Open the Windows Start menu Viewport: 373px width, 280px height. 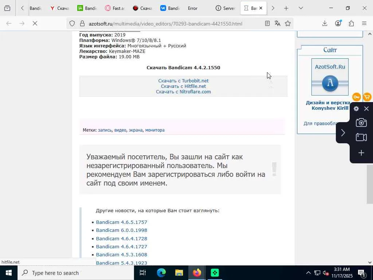(9, 273)
